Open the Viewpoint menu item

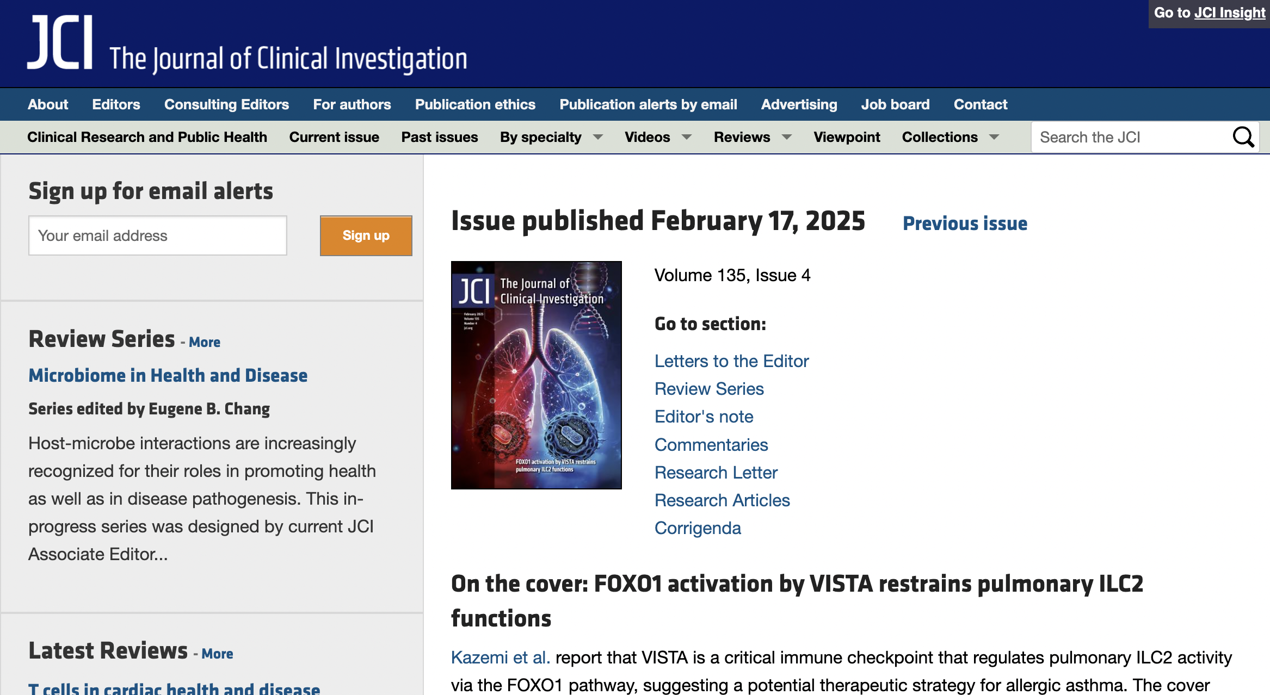(847, 137)
